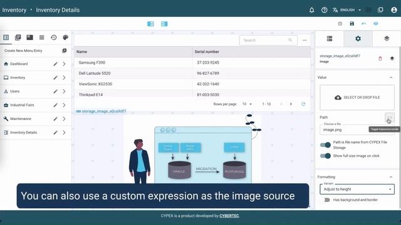Toggle right panel layout icon
The height and width of the screenshot is (225, 401).
[x=164, y=24]
